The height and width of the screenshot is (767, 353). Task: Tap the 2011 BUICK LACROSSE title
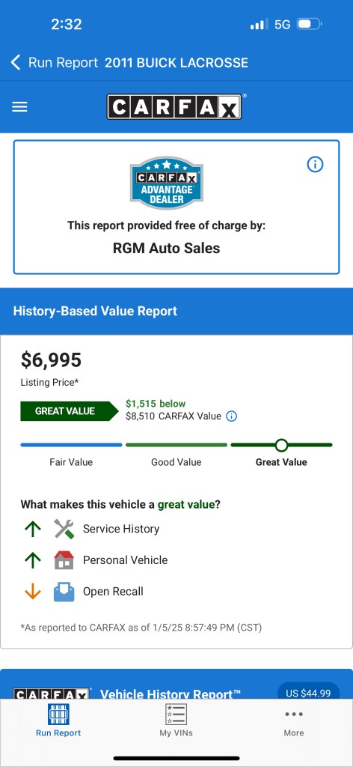click(176, 63)
